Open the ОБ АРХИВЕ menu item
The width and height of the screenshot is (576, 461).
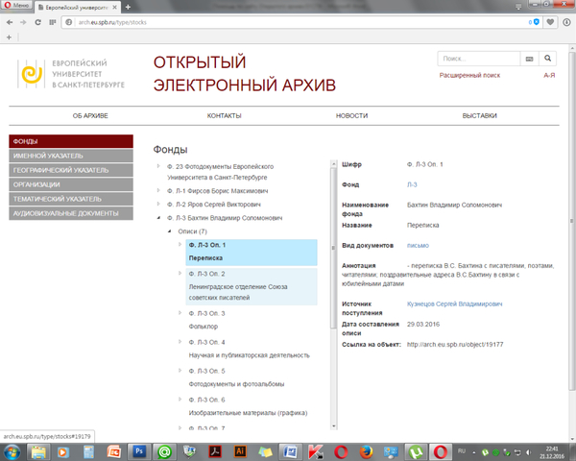click(90, 115)
